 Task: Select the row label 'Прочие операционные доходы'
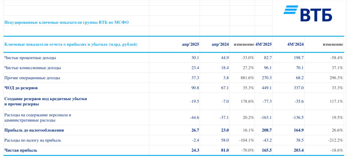click(x=32, y=78)
